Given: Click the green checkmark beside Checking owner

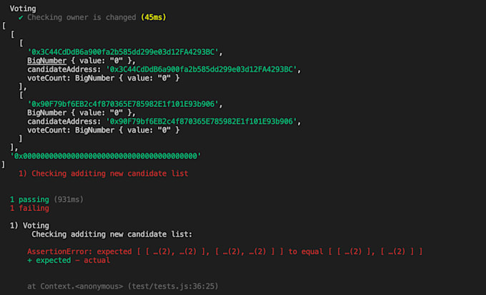Looking at the screenshot, I should [21, 18].
